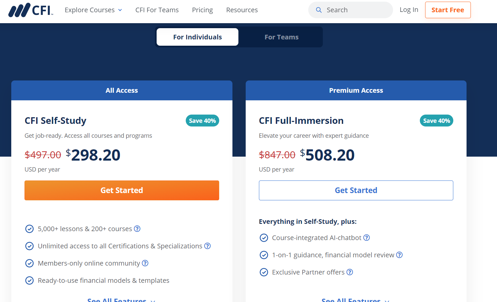The width and height of the screenshot is (497, 302).
Task: Click the question mark next to Unlimited Certifications access
Action: coord(208,246)
